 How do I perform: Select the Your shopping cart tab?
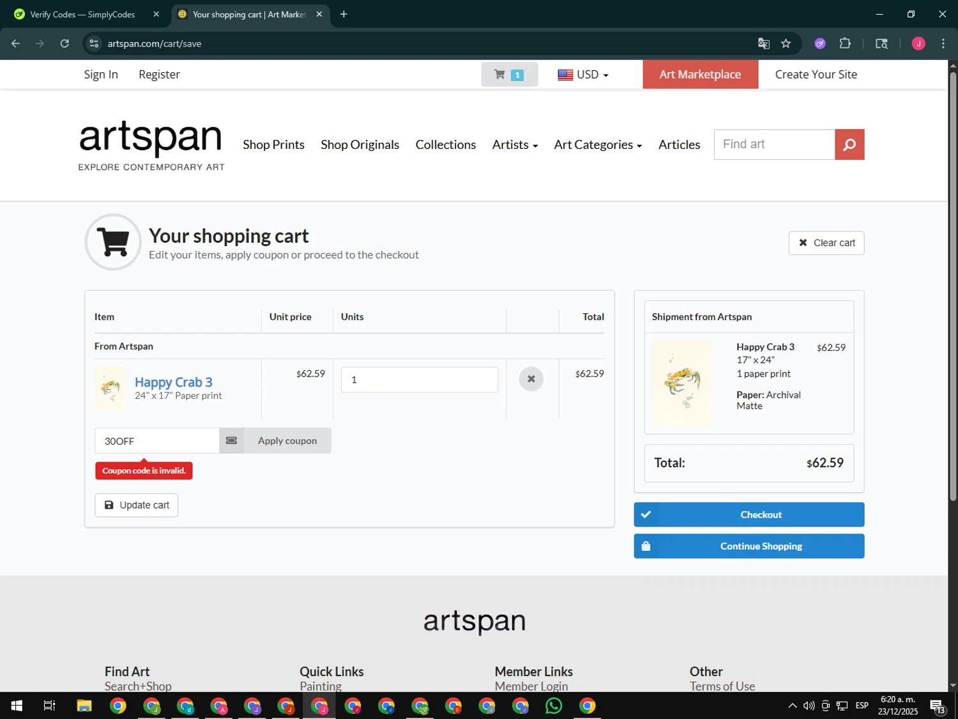(250, 14)
